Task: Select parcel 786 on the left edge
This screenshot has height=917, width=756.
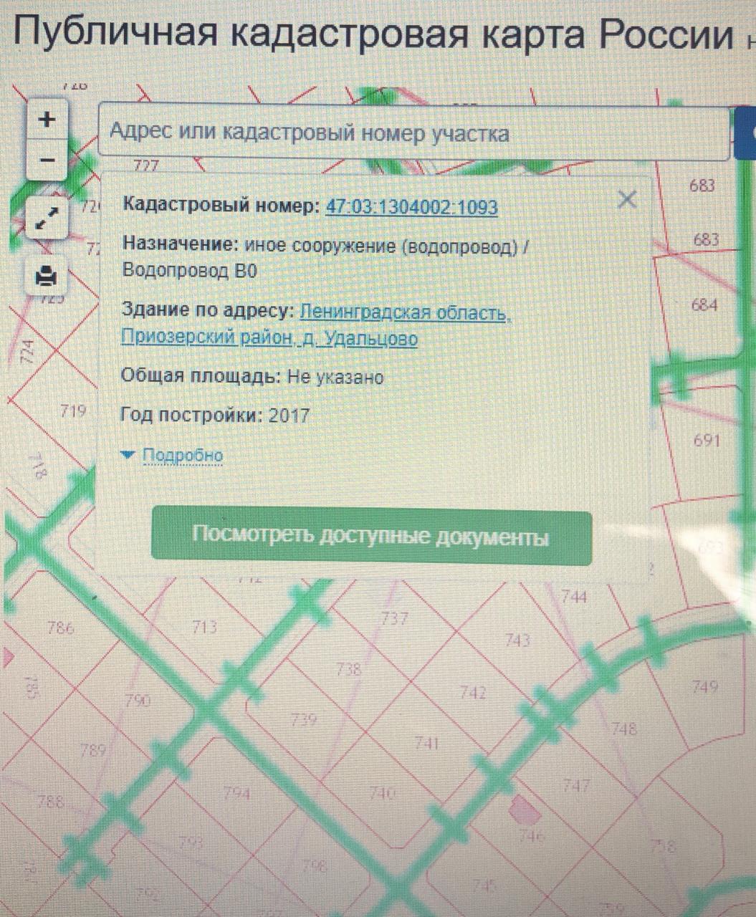Action: pos(60,628)
